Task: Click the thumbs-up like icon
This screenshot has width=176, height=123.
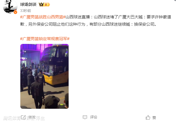Action: (x=148, y=117)
